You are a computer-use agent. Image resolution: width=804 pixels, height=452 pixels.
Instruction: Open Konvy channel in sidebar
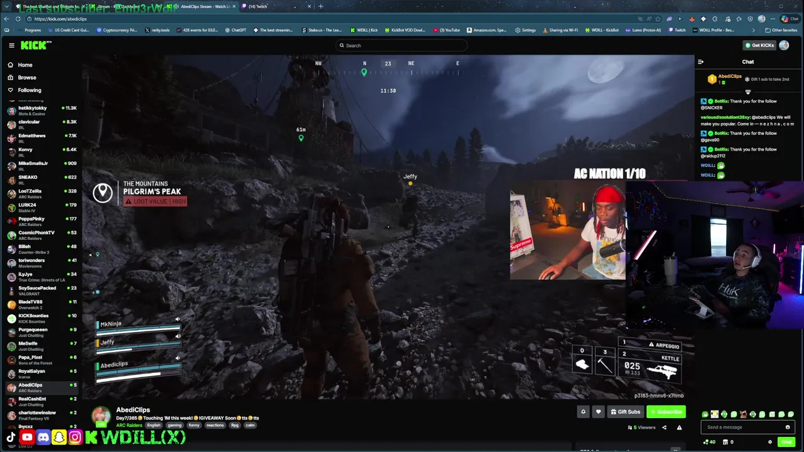[41, 151]
